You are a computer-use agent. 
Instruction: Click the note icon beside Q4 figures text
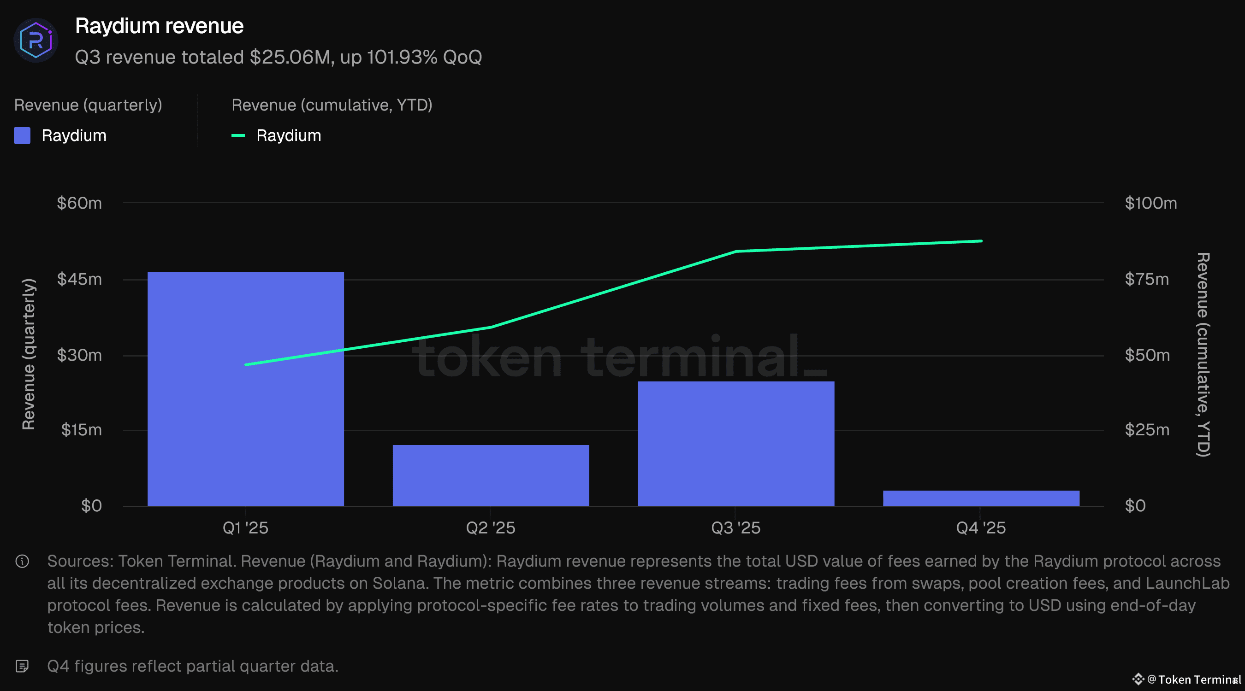[x=22, y=667]
